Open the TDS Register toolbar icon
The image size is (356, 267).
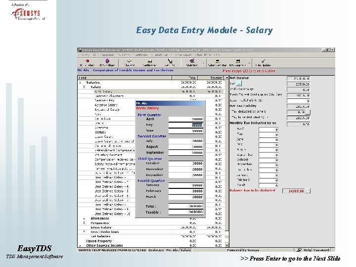pos(237,63)
